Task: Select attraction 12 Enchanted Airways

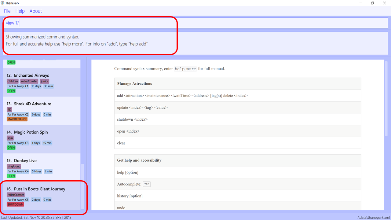Action: (x=42, y=82)
